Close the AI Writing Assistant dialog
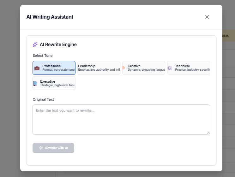Screen dimensions: 235x177 tap(207, 17)
